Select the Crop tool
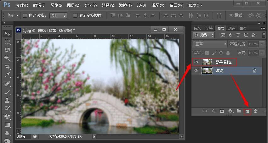Image resolution: width=268 pixels, height=143 pixels. [7, 66]
